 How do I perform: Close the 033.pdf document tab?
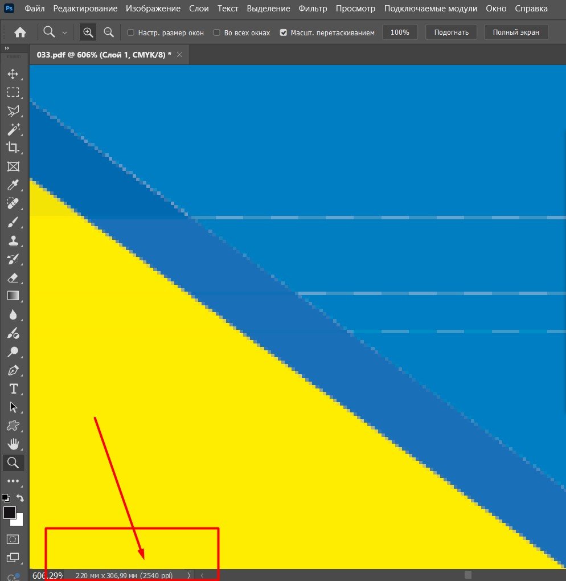click(179, 55)
